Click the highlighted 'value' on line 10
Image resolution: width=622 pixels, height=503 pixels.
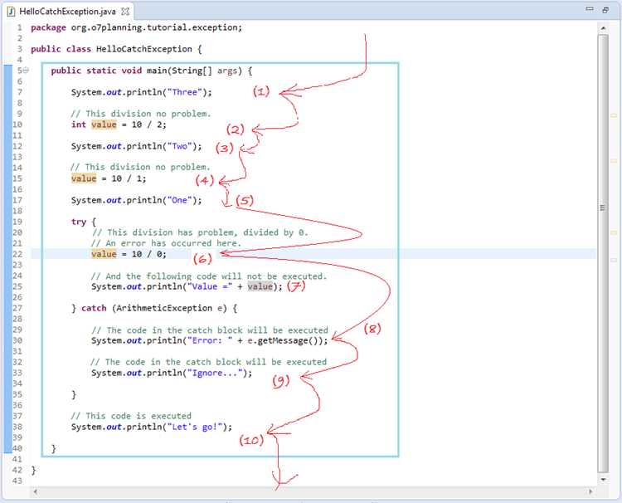click(x=104, y=125)
